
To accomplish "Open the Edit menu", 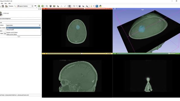I will (2, 3).
